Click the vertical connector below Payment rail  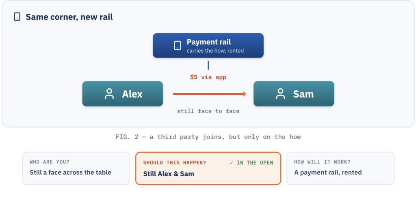(x=208, y=65)
